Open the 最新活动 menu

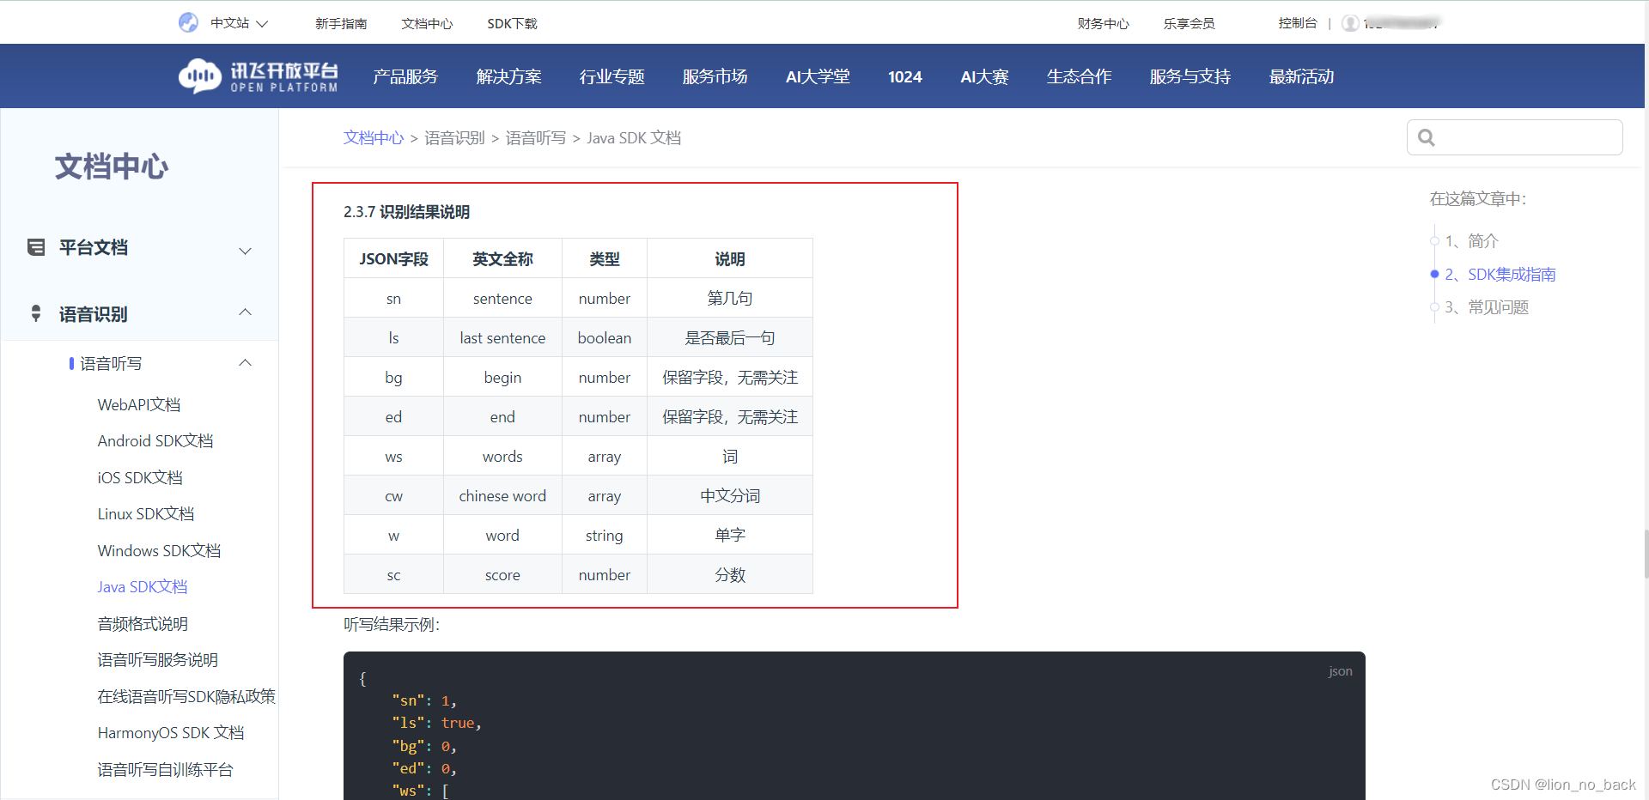point(1301,76)
